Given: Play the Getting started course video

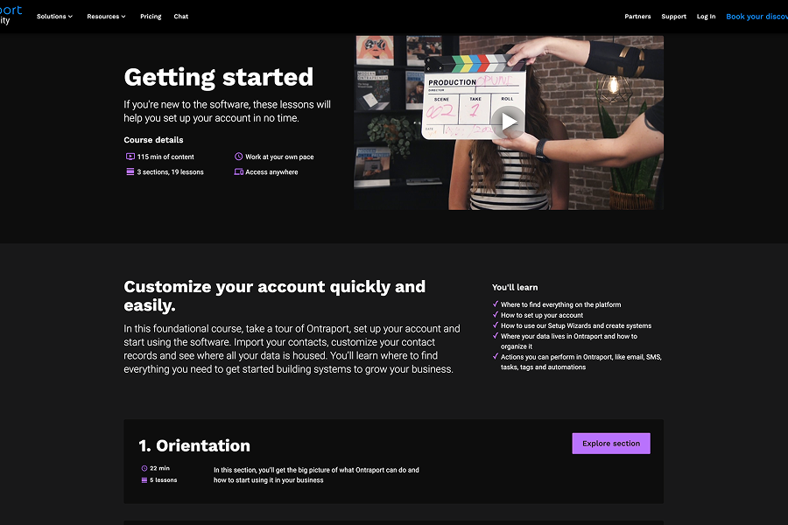Looking at the screenshot, I should (x=509, y=122).
